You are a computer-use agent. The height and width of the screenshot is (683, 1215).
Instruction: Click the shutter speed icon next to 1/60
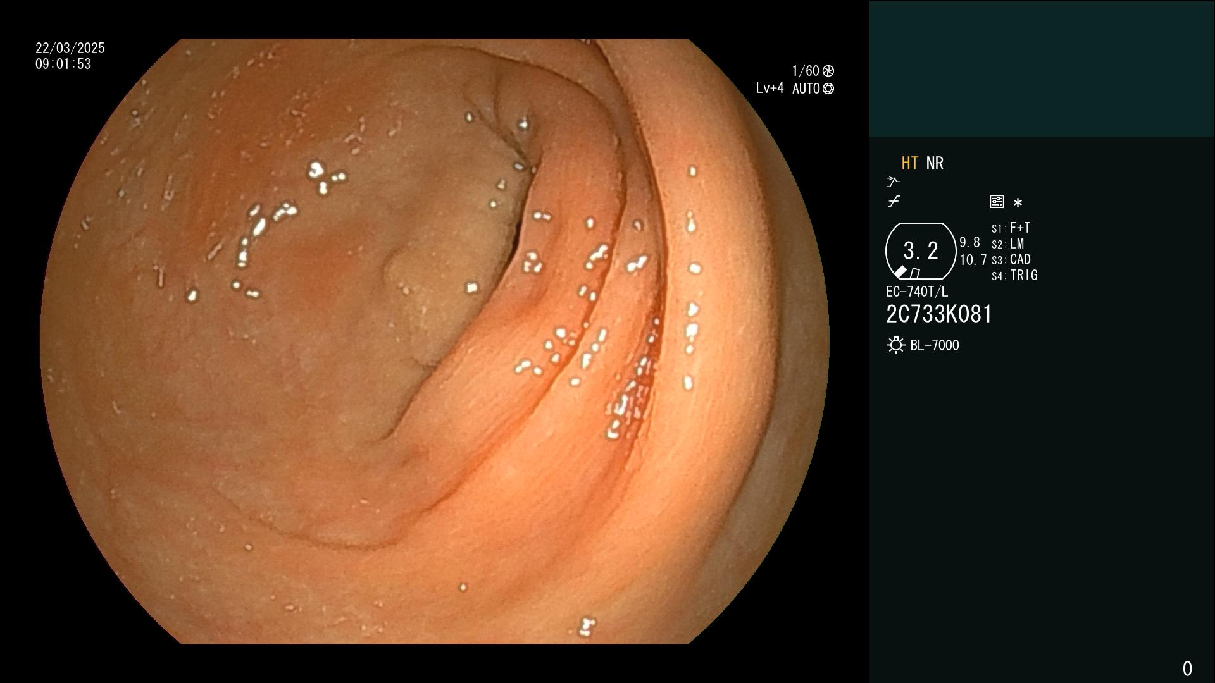click(x=828, y=71)
